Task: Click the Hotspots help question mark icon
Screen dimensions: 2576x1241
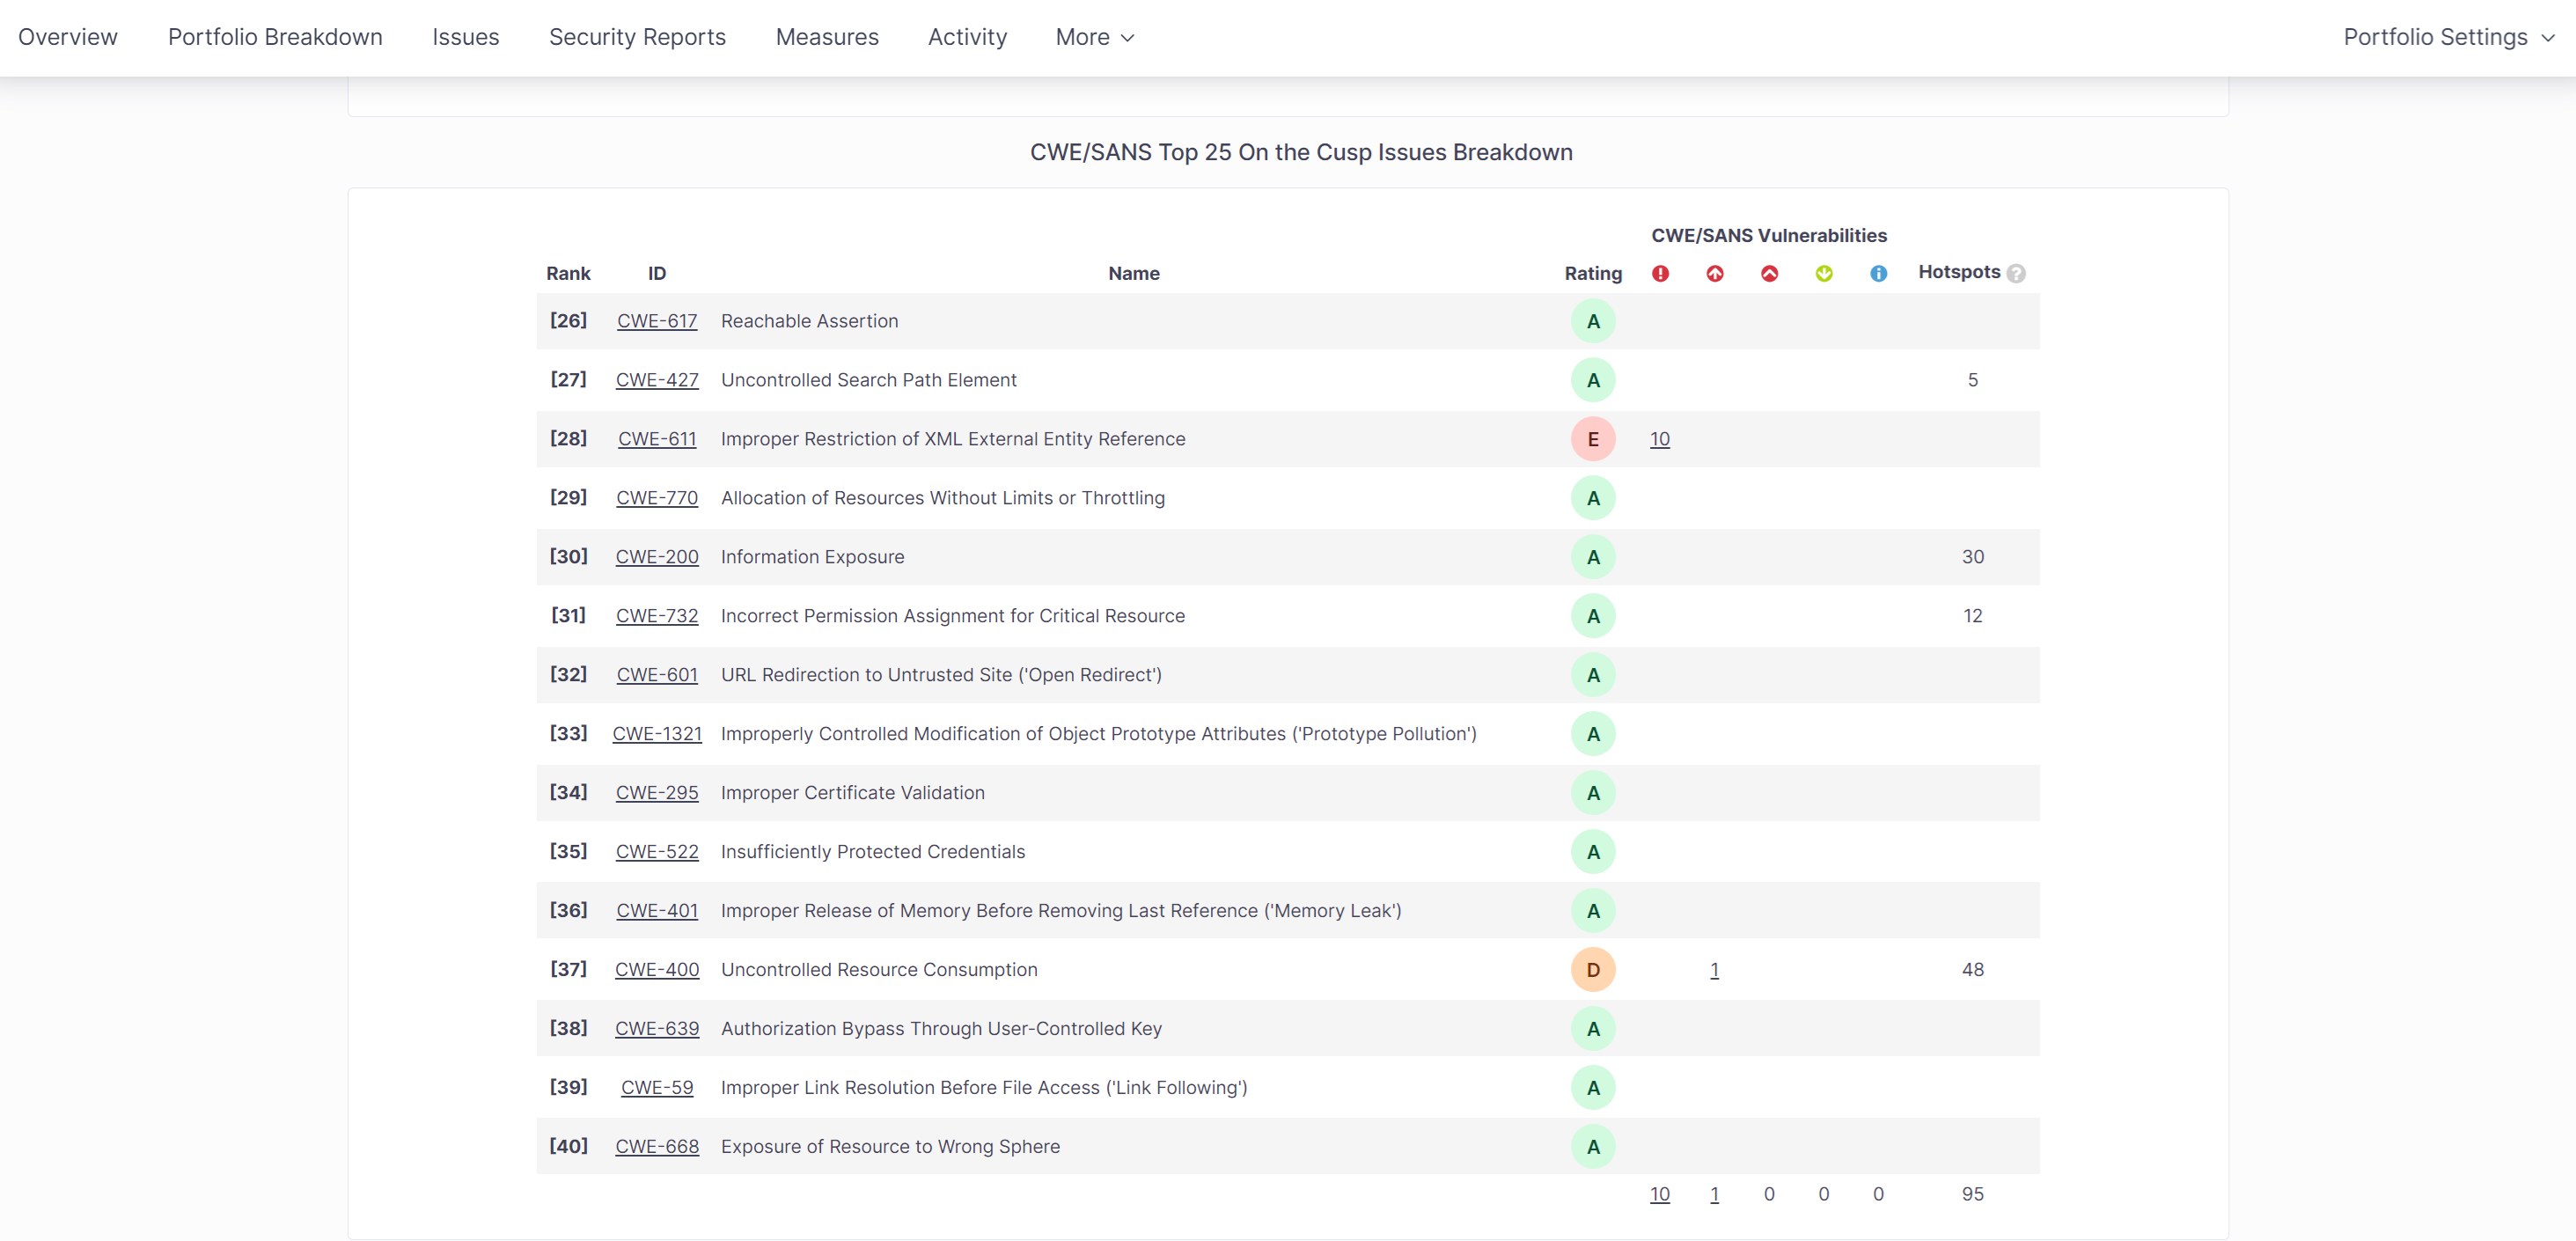Action: pyautogui.click(x=2016, y=273)
